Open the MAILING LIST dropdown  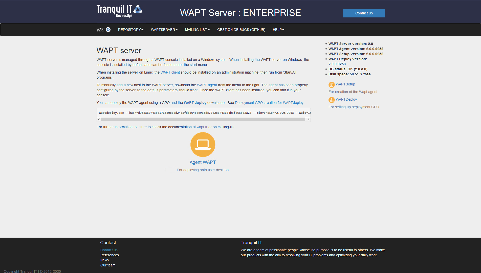point(197,30)
